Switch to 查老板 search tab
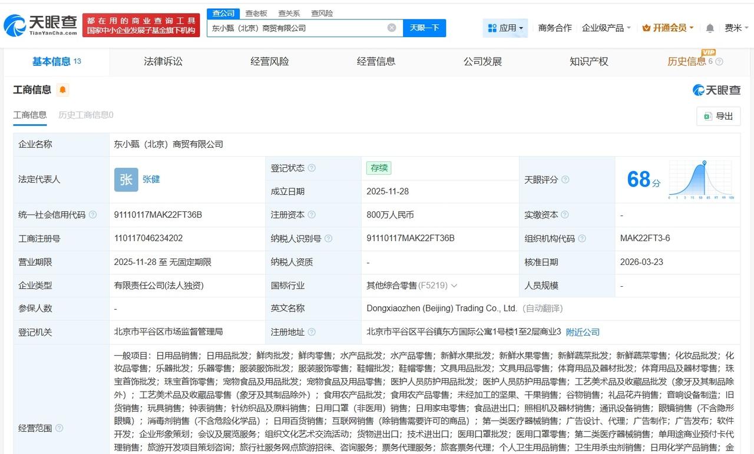 coord(256,13)
